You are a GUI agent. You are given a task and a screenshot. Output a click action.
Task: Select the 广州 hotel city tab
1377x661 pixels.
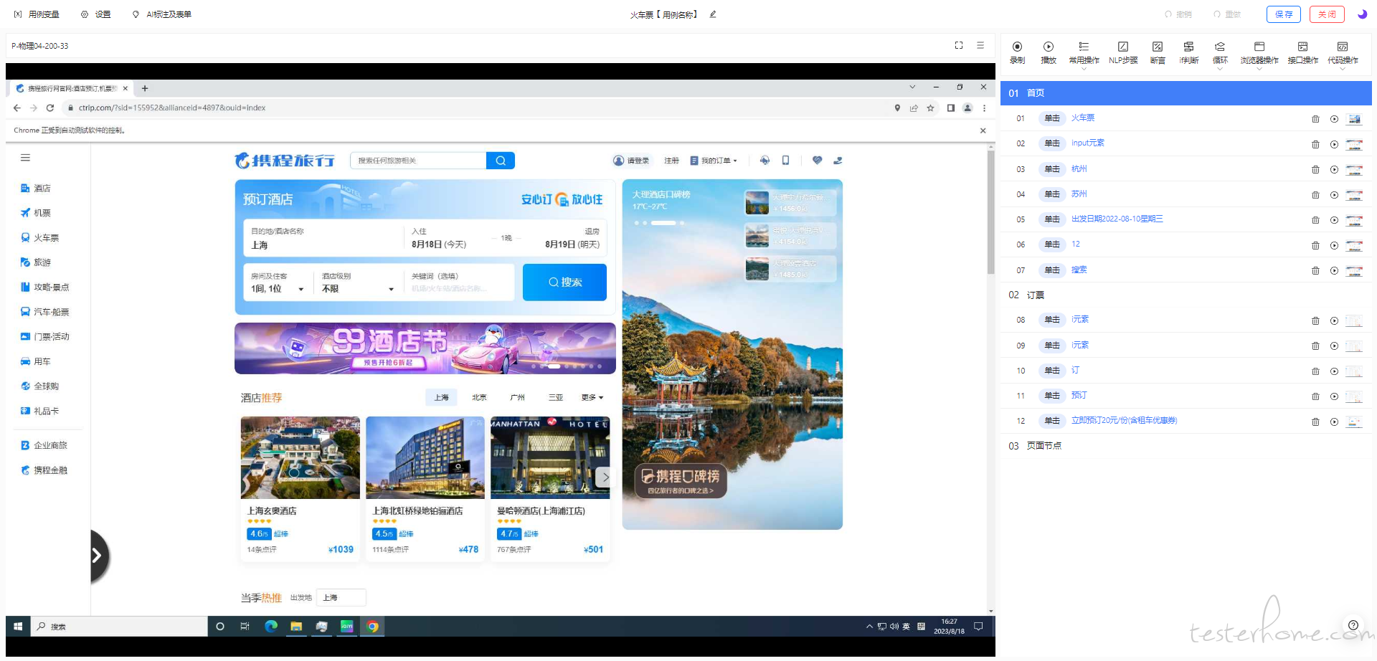[x=517, y=397]
